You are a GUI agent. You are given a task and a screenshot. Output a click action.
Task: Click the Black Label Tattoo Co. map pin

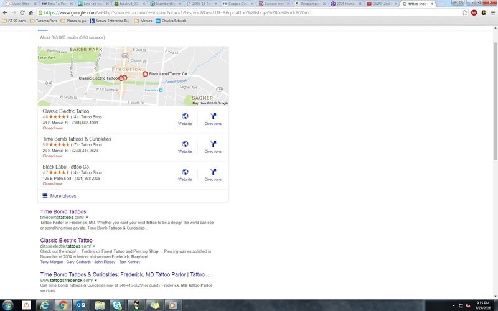(x=145, y=73)
